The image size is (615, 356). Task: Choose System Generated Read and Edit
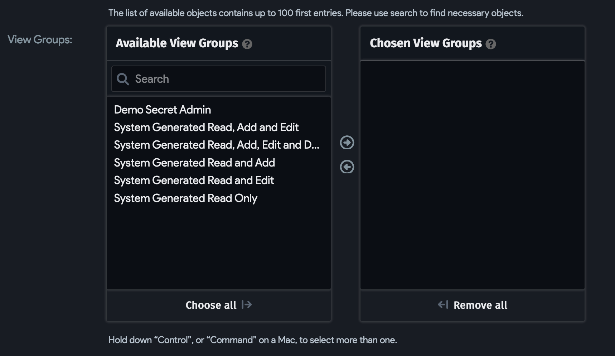[194, 180]
